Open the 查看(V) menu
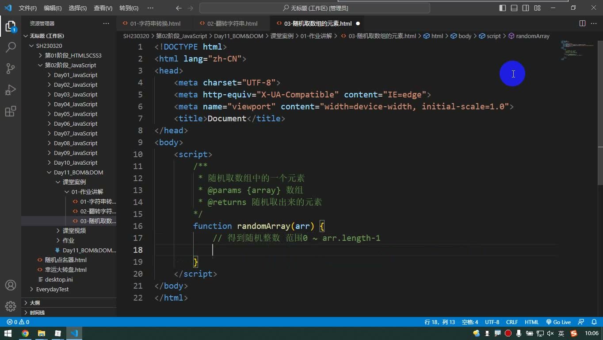Viewport: 603px width, 340px height. coord(103,8)
